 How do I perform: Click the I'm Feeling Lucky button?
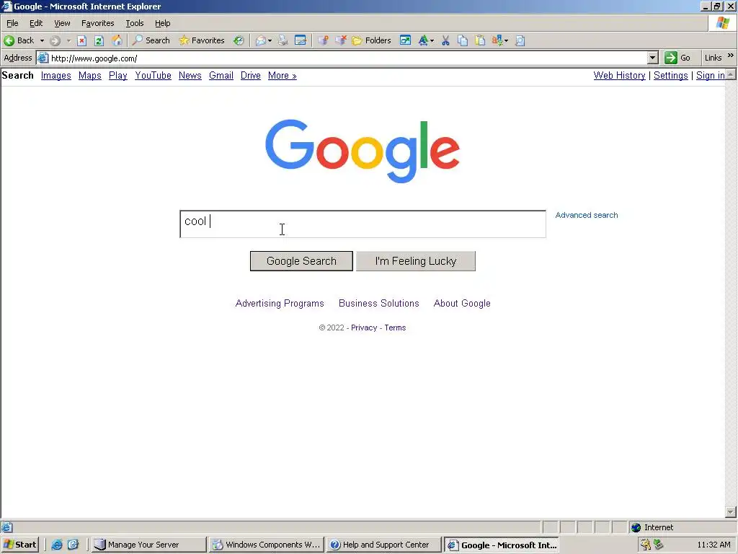416,261
